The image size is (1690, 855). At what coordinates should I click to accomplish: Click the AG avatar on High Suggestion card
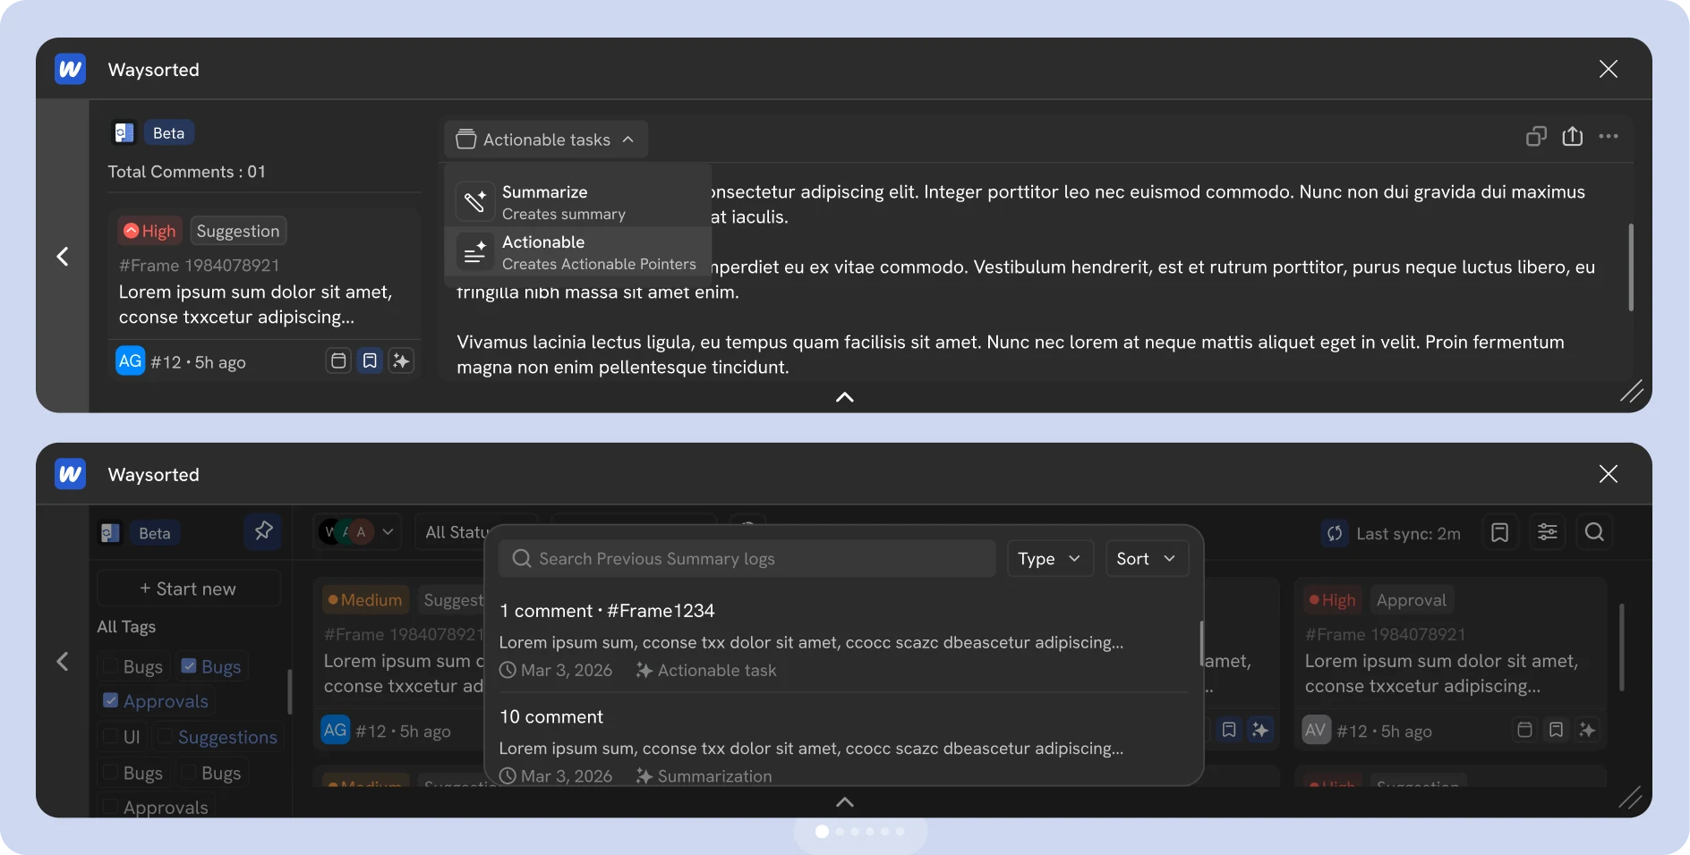[131, 360]
